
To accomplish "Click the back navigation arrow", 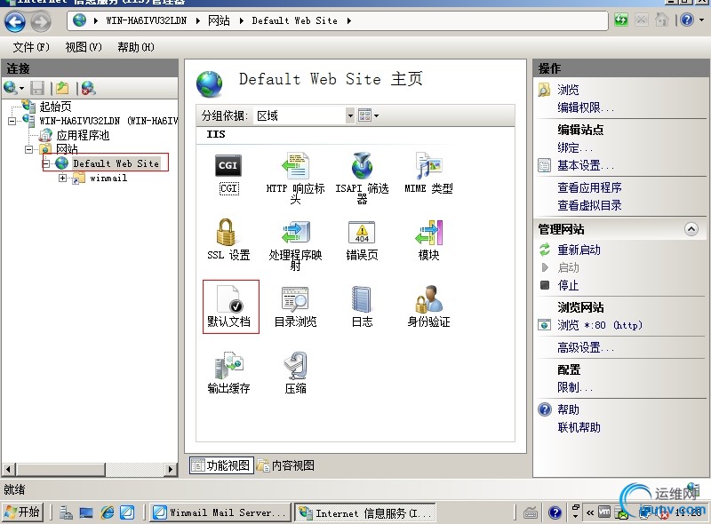I will click(14, 21).
